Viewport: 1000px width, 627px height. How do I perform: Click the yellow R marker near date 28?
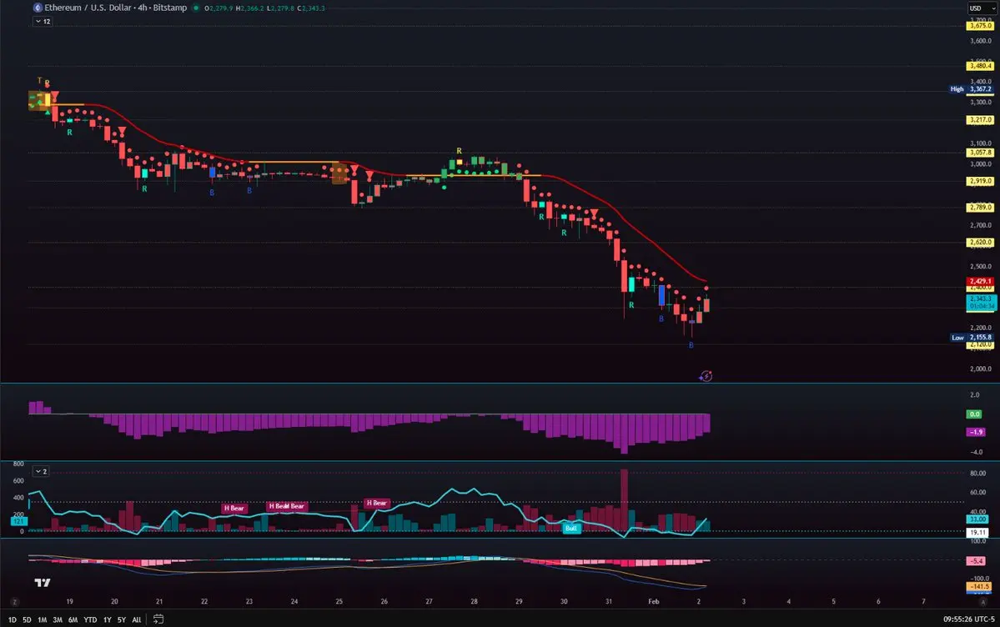[x=459, y=151]
